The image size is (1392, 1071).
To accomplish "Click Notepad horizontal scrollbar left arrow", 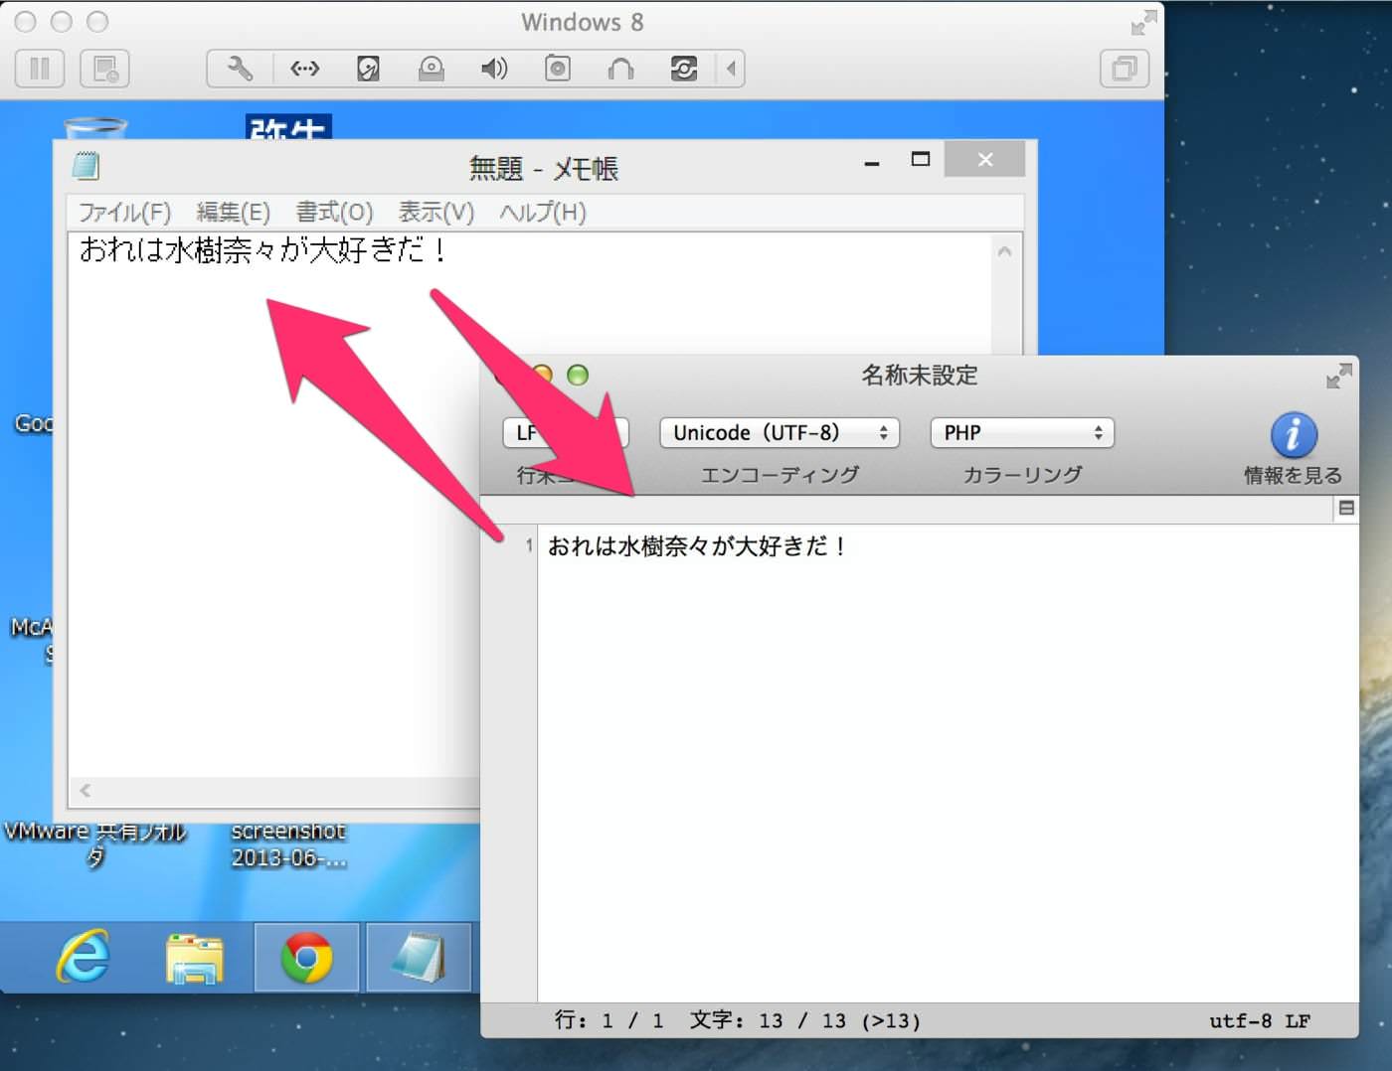I will (86, 791).
